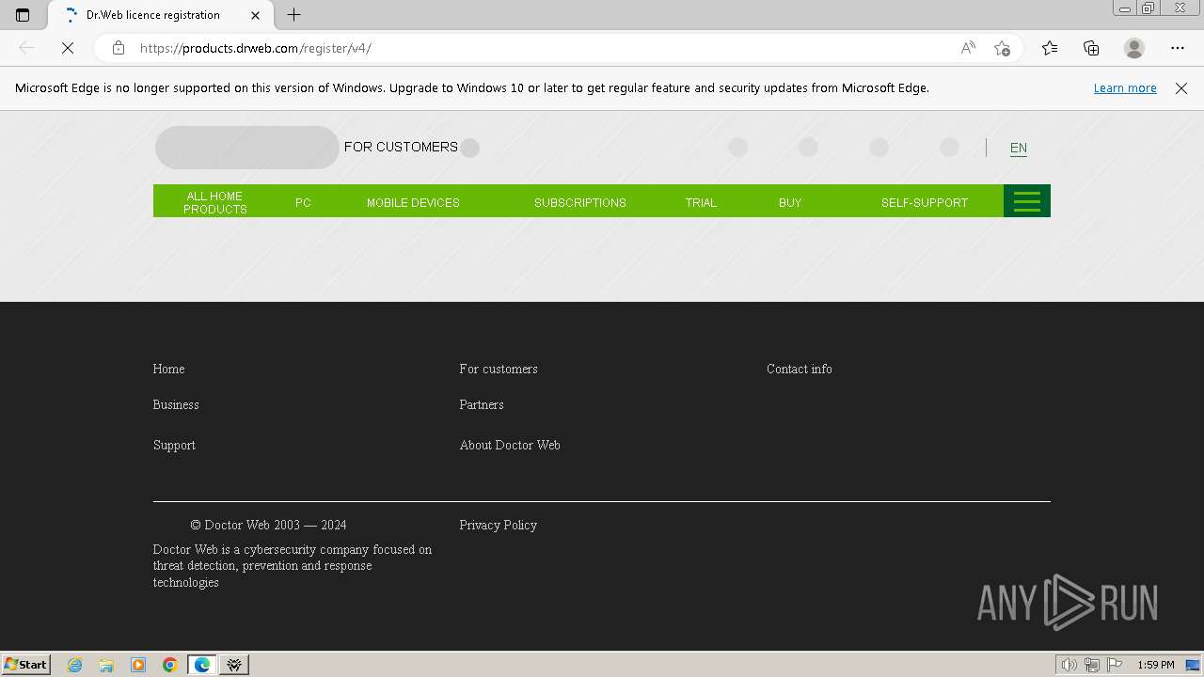Open the footer Business link
1204x677 pixels.
[x=176, y=404]
